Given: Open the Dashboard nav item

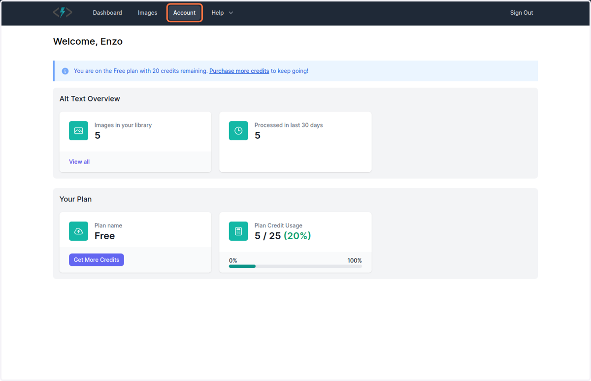Looking at the screenshot, I should 107,13.
